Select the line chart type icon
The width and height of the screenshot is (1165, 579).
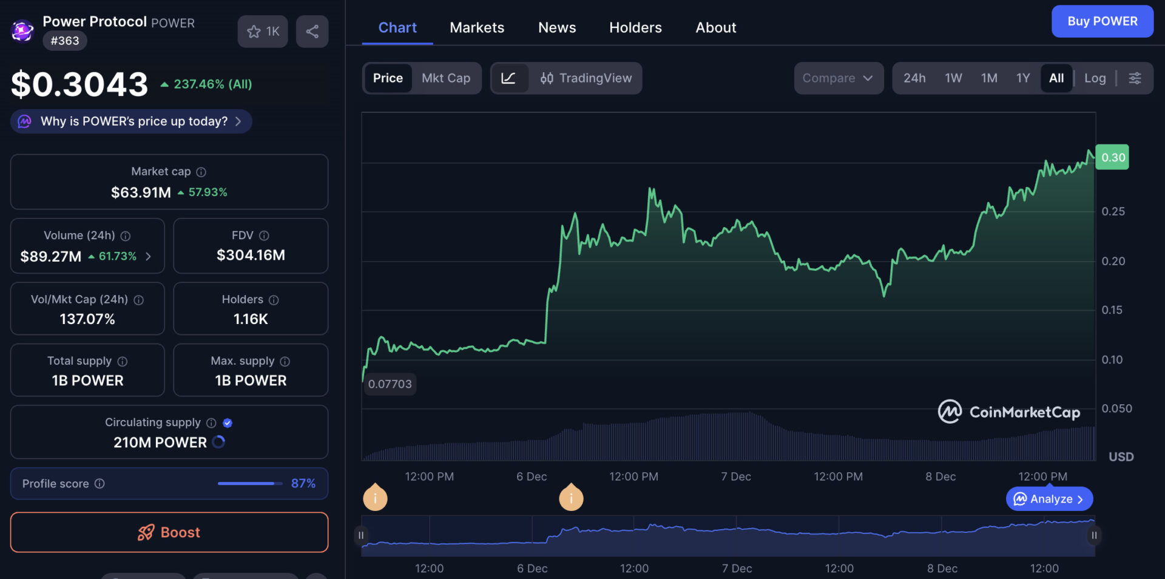click(508, 78)
